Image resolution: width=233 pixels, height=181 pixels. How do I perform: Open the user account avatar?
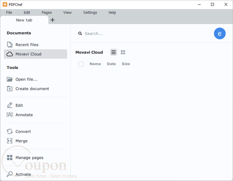[x=220, y=33]
